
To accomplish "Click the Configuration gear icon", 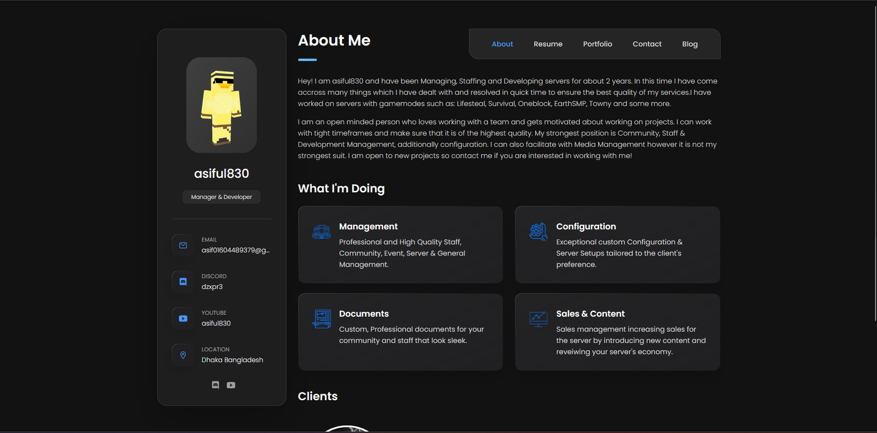I will pos(539,232).
